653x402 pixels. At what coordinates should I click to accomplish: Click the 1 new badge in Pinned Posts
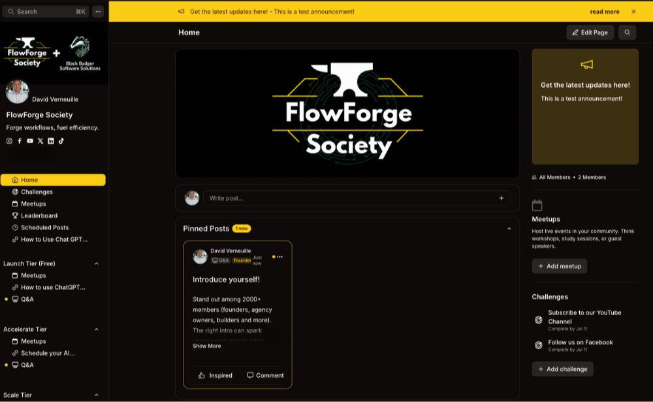[x=242, y=229]
